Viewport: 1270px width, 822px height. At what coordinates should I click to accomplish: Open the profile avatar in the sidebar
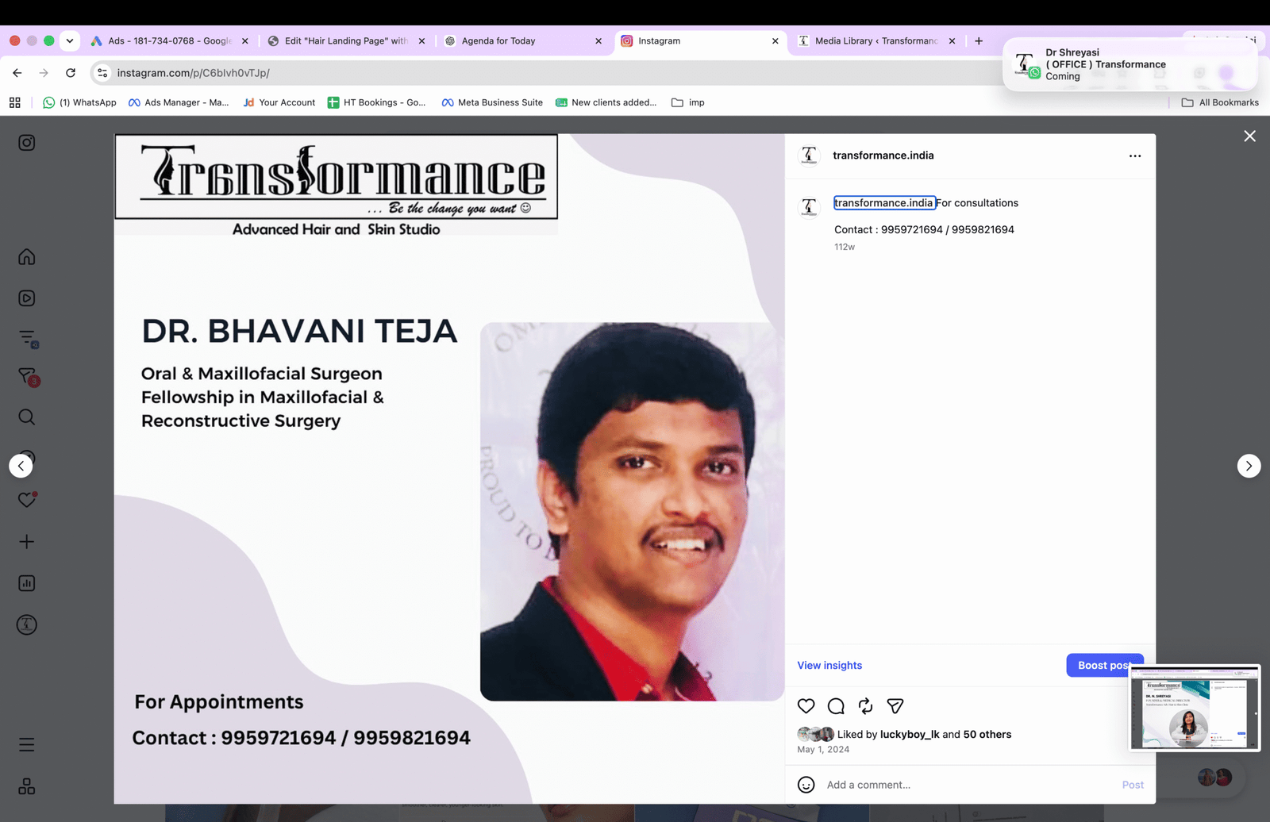tap(26, 624)
